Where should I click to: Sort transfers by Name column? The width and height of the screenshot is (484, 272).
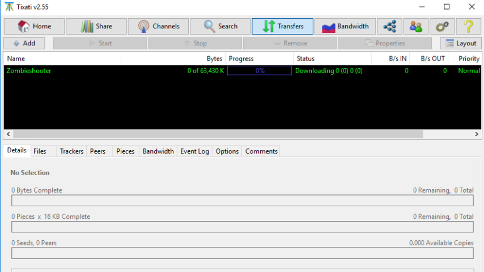click(x=62, y=59)
